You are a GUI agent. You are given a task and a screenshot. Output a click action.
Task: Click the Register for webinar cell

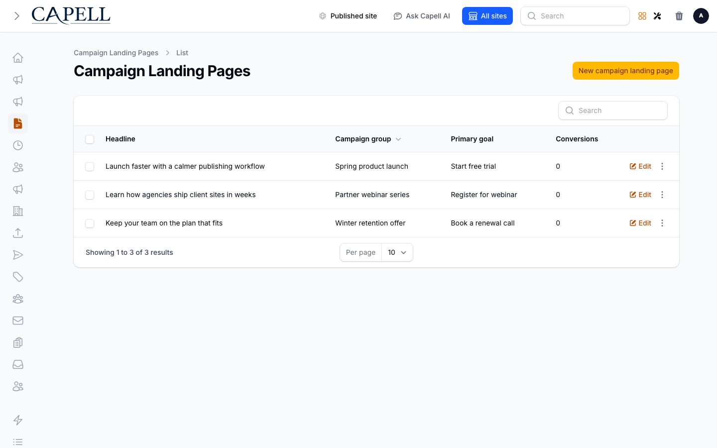(484, 195)
